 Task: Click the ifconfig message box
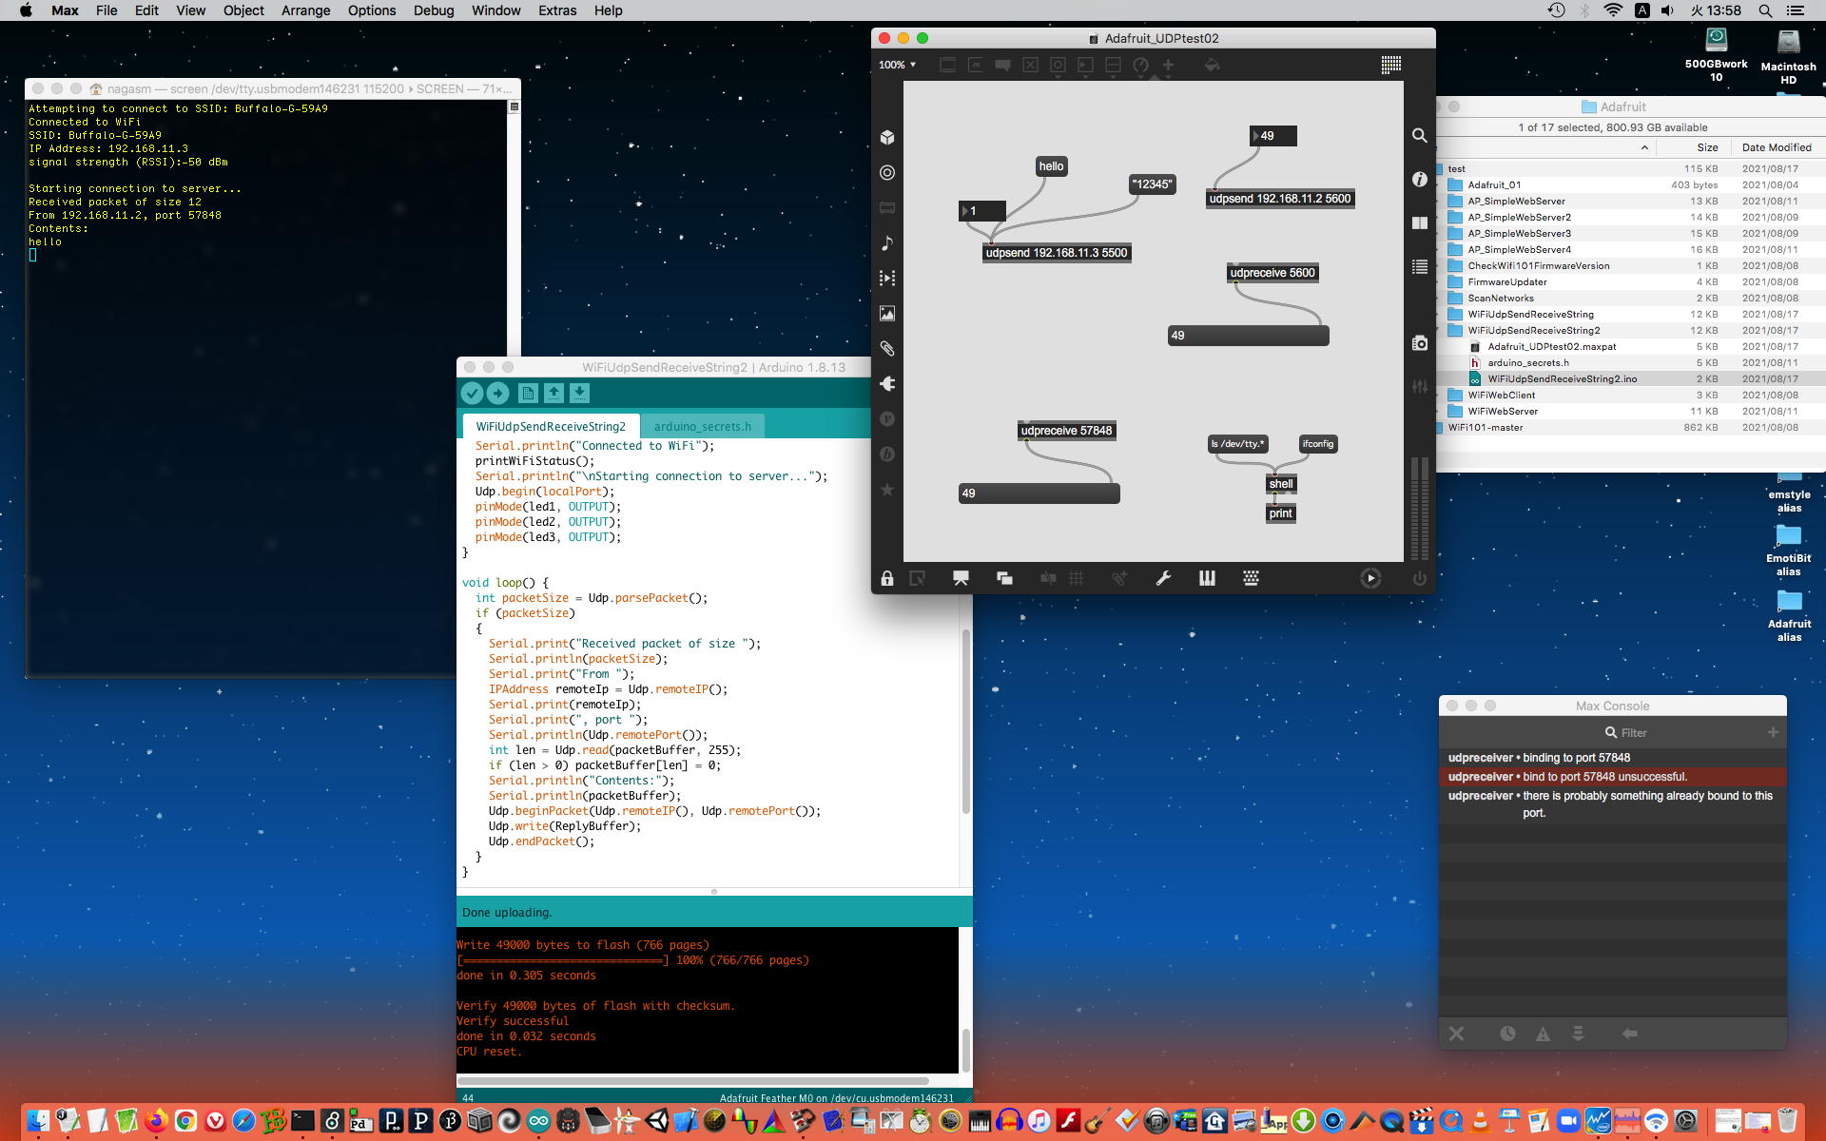1317,444
